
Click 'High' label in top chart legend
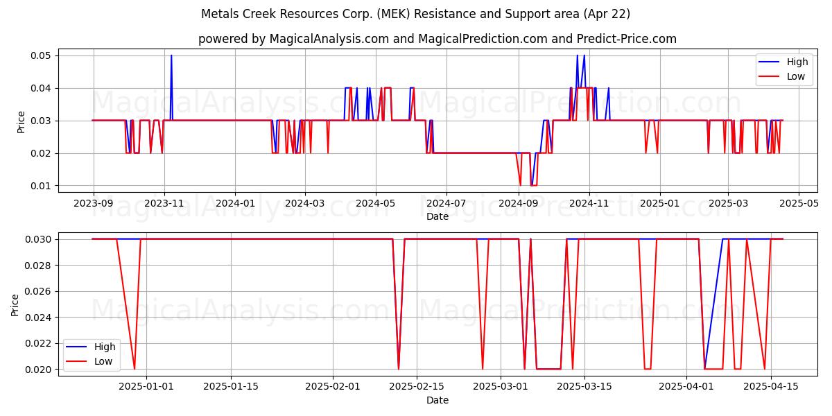coord(797,62)
